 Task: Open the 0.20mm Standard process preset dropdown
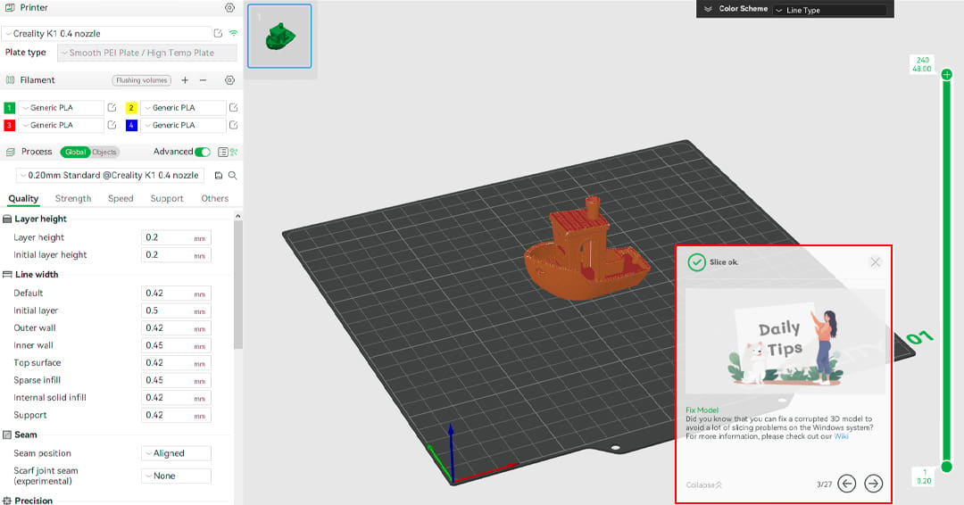pos(110,175)
